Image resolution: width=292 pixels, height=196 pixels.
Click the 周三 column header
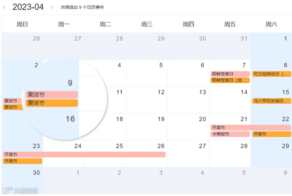(x=147, y=24)
